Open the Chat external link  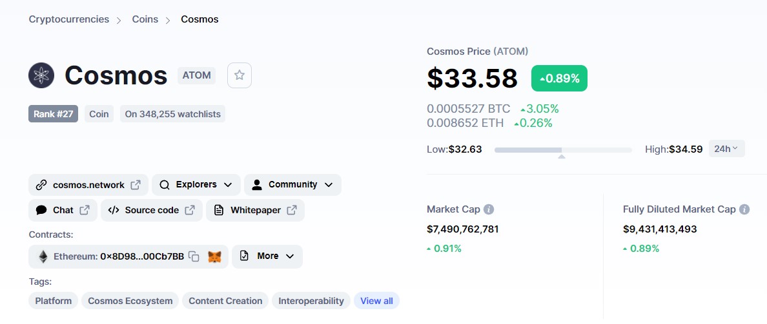click(63, 210)
